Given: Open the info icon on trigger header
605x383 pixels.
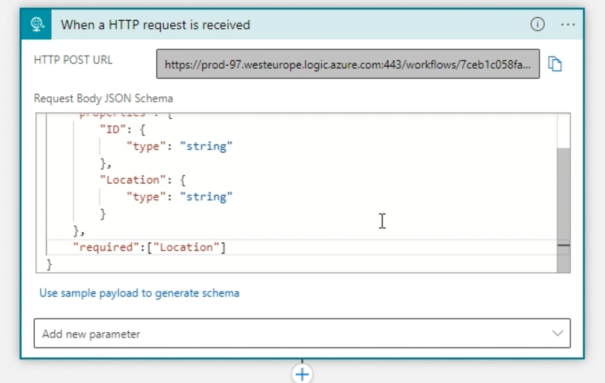Looking at the screenshot, I should (x=537, y=25).
